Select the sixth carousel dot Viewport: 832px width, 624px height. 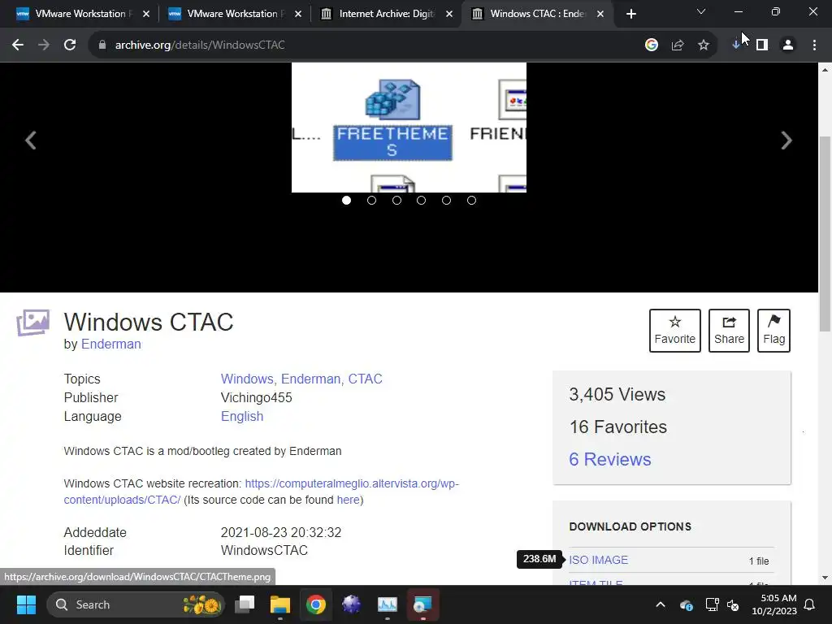pyautogui.click(x=471, y=200)
